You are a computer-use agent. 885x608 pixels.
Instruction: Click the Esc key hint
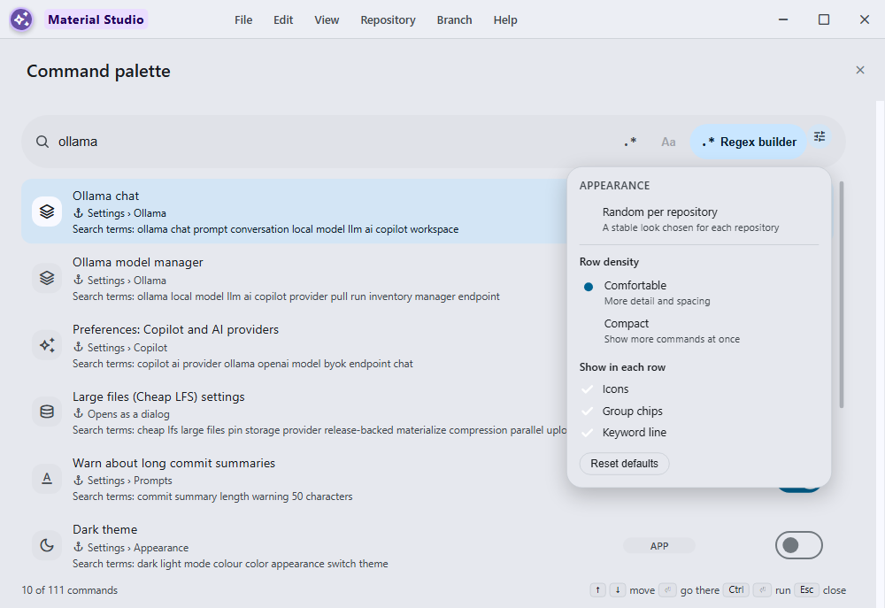click(806, 590)
